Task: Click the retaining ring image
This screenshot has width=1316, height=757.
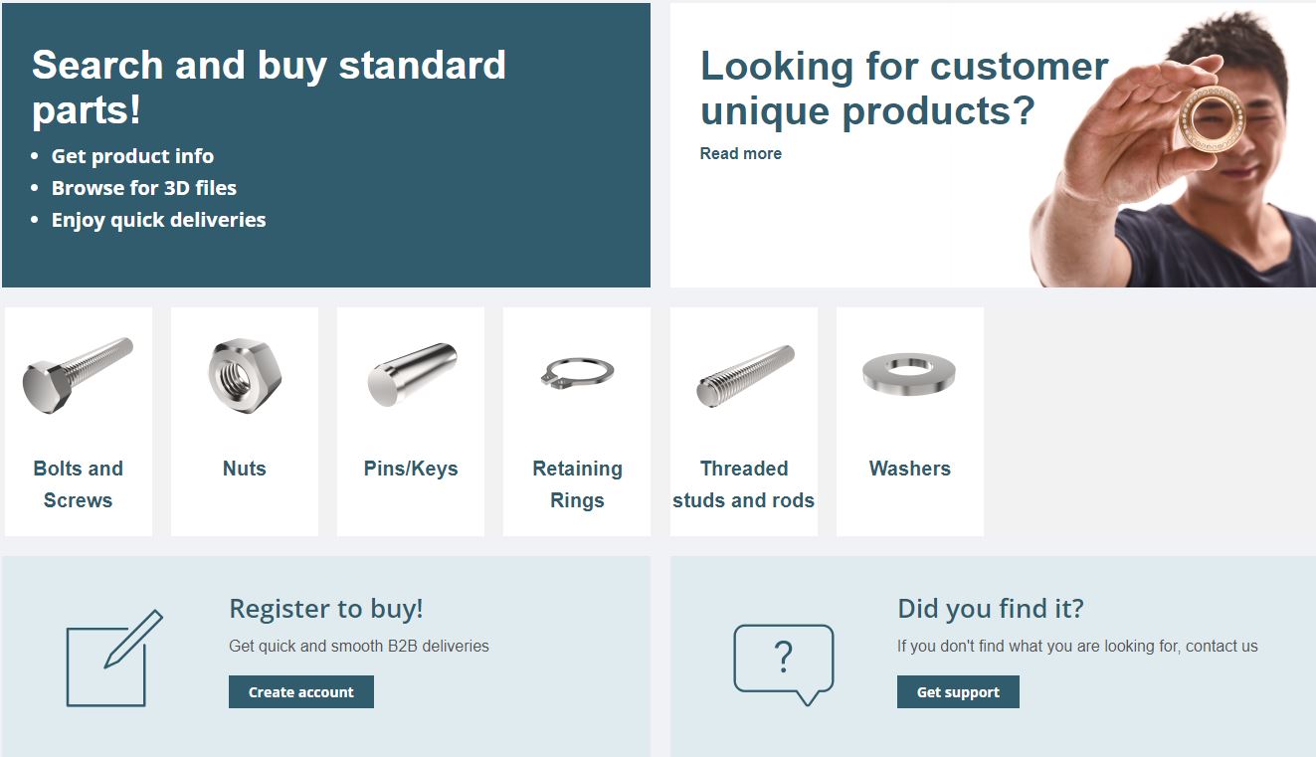Action: tap(578, 374)
